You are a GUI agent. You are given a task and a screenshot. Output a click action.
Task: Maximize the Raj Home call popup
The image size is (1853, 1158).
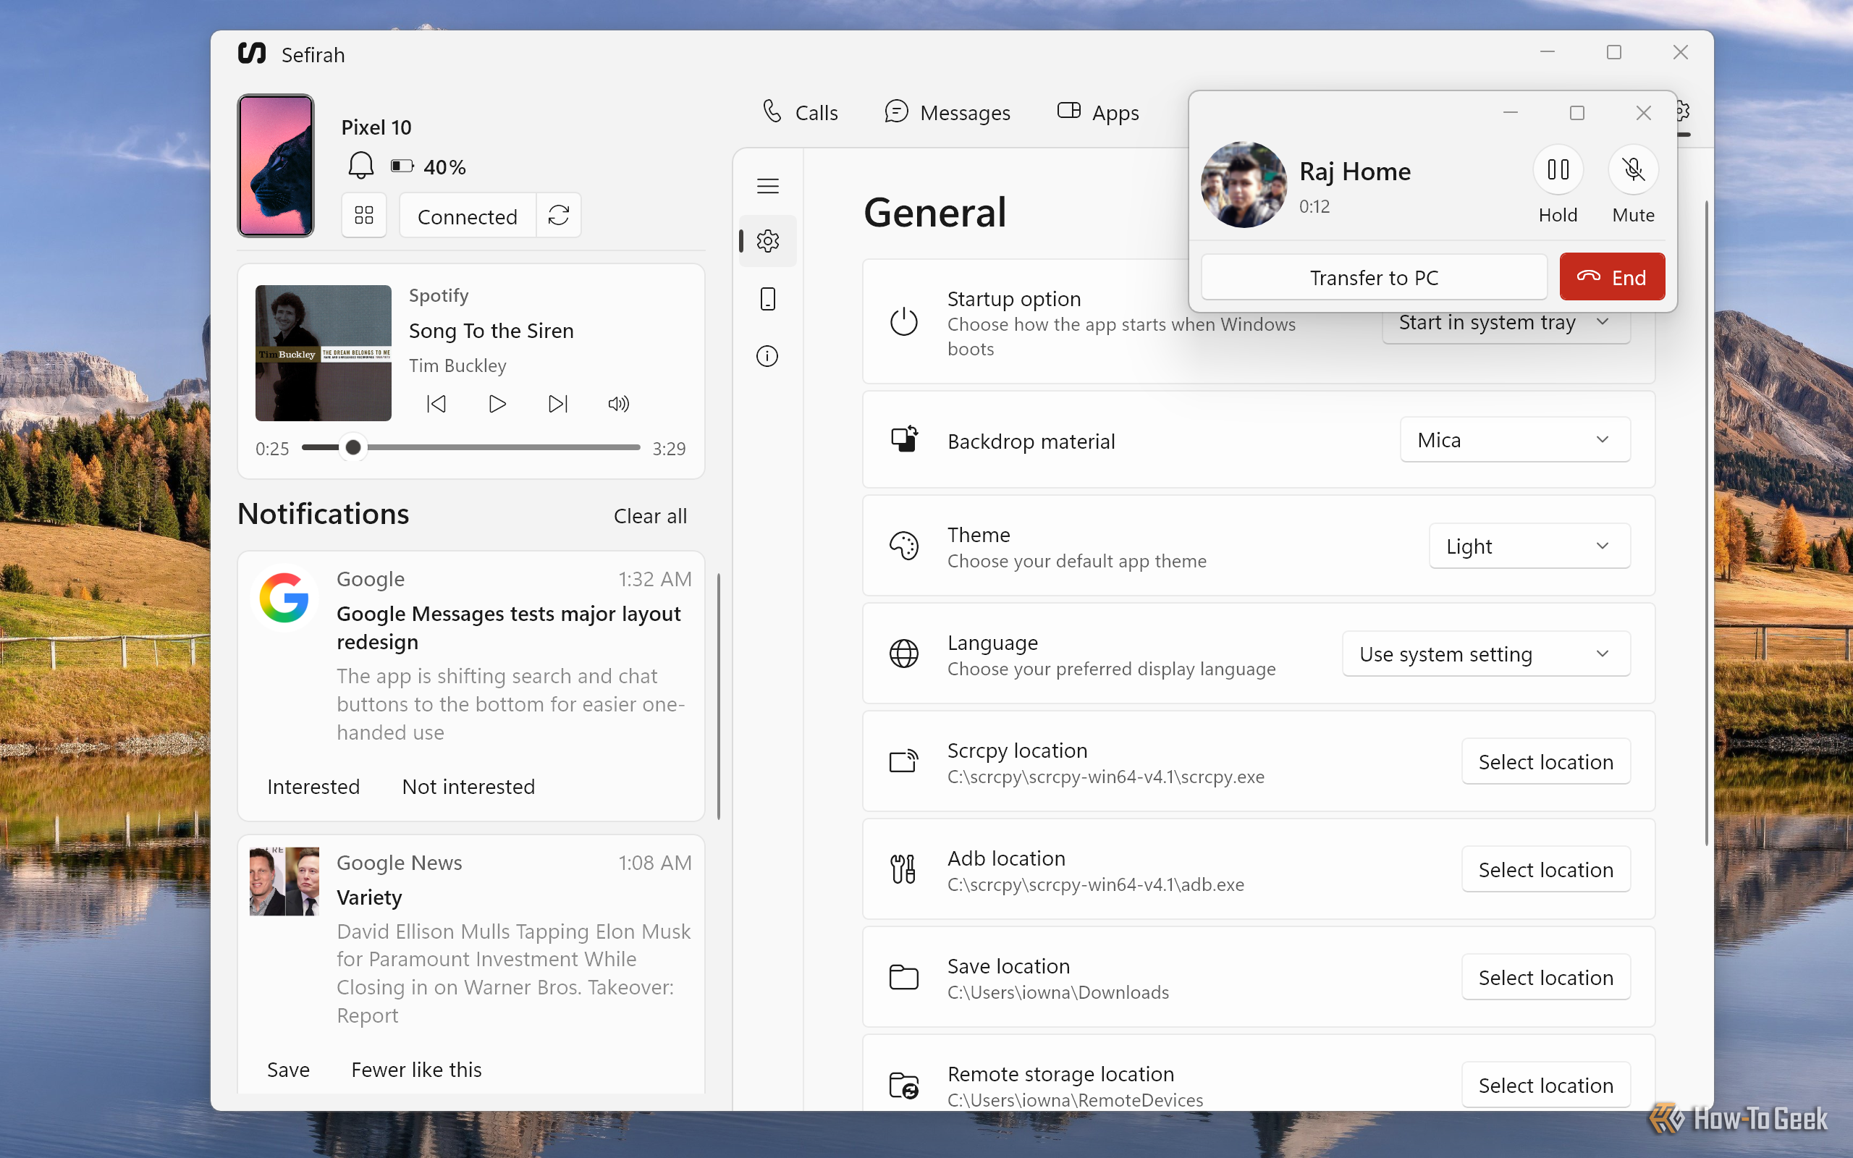[1576, 113]
